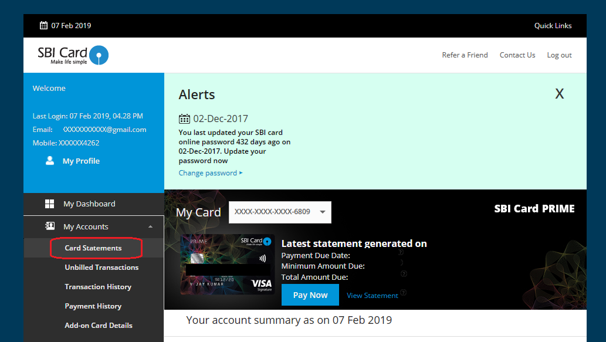Open My Dashboard in the sidebar
The width and height of the screenshot is (606, 342).
pyautogui.click(x=93, y=204)
